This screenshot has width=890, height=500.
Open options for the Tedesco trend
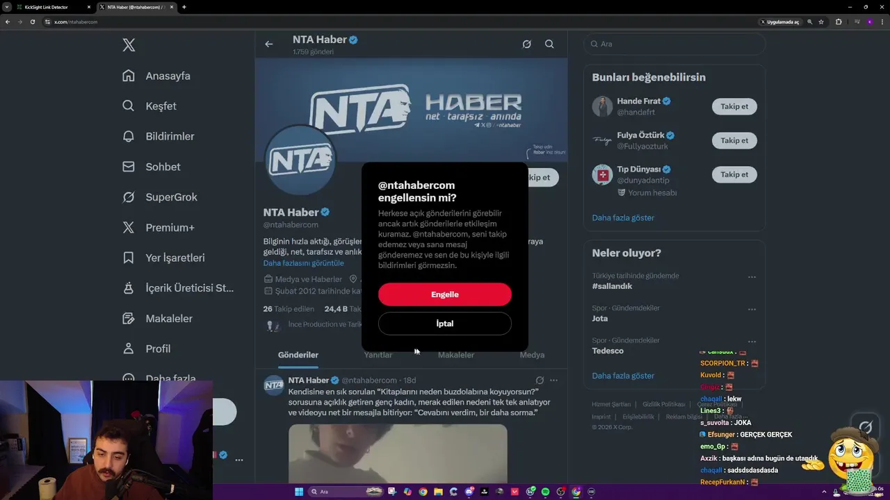click(x=752, y=342)
